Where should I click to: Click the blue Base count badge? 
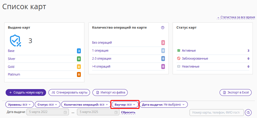pyautogui.click(x=79, y=51)
